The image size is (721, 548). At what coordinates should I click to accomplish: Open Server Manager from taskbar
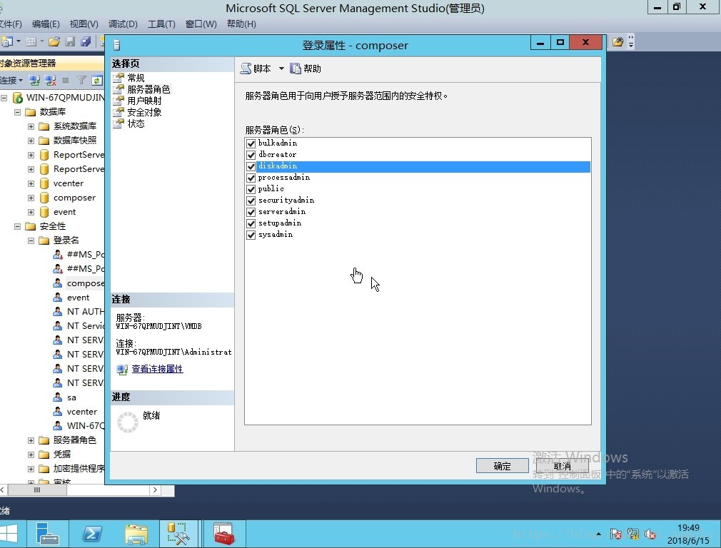tap(47, 534)
